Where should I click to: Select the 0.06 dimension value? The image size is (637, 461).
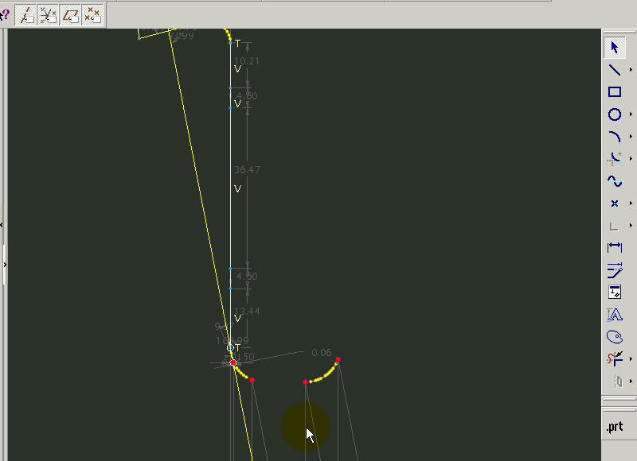tap(322, 353)
